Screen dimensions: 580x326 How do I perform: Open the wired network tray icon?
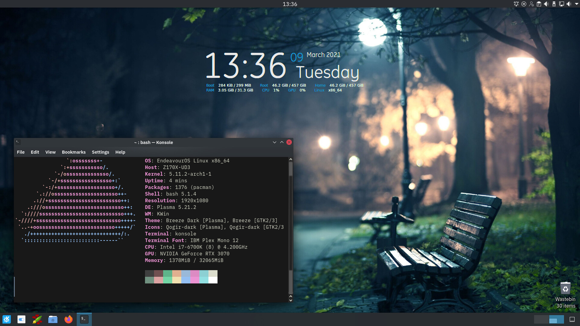point(562,4)
